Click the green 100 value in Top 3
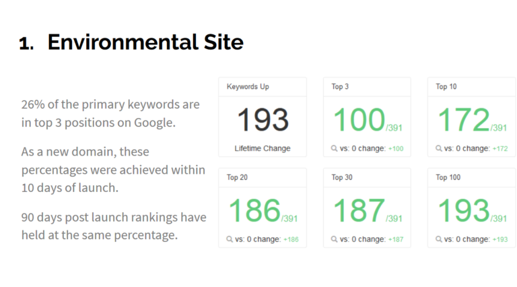The image size is (517, 287). tap(359, 120)
